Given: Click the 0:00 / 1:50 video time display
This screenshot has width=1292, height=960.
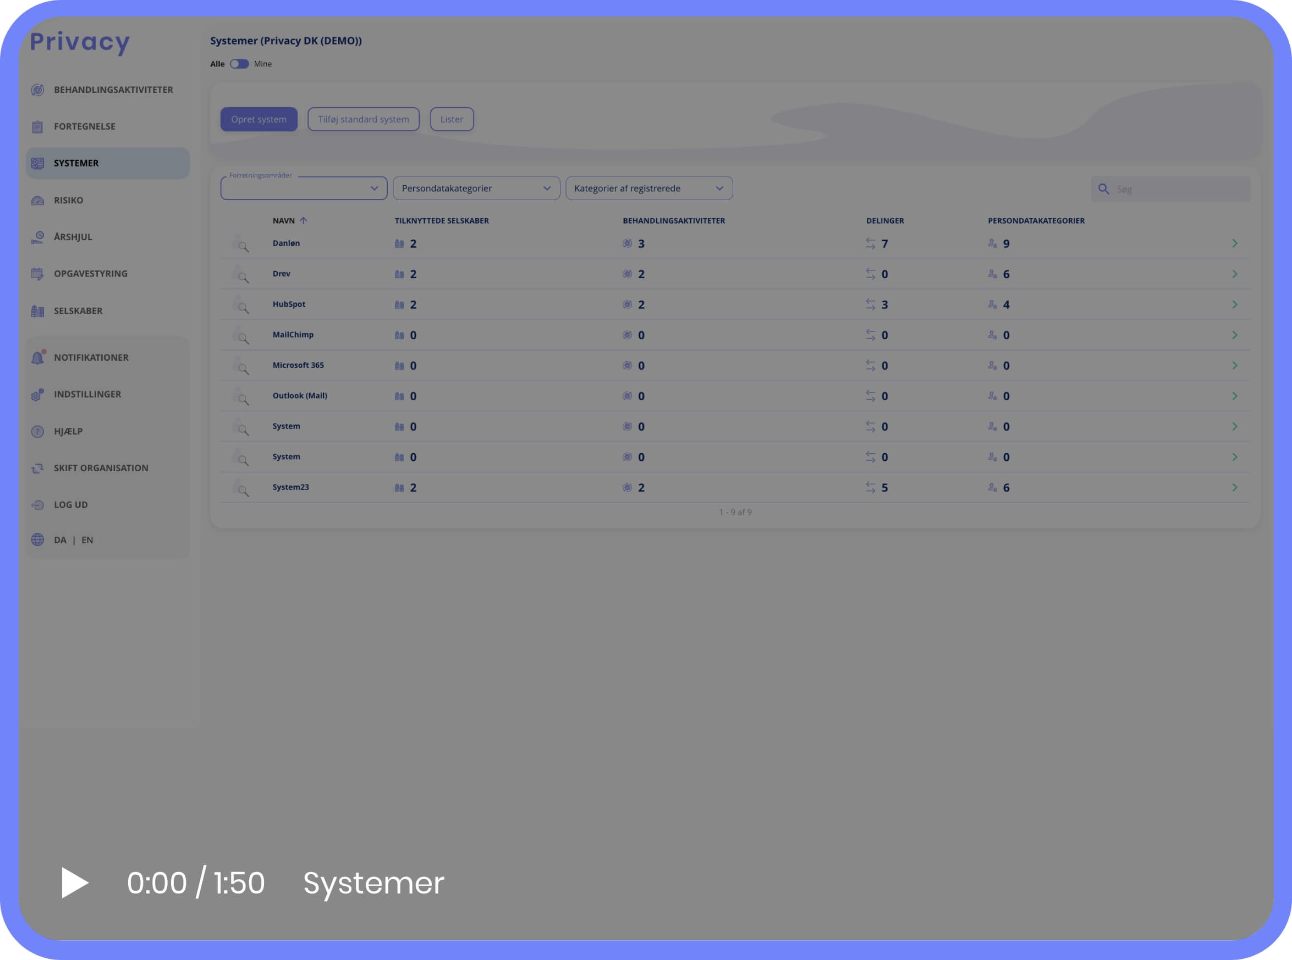Looking at the screenshot, I should coord(196,882).
